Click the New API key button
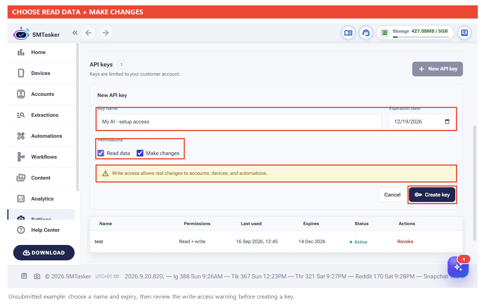 tap(438, 69)
